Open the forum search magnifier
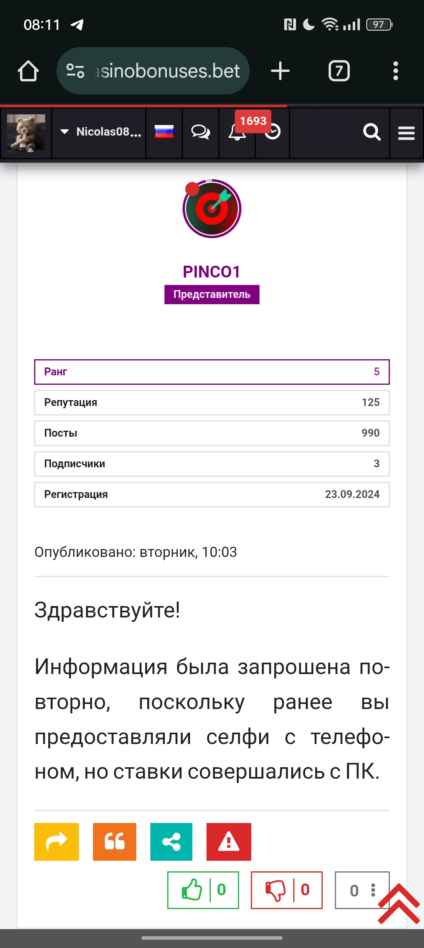424x948 pixels. [x=371, y=132]
